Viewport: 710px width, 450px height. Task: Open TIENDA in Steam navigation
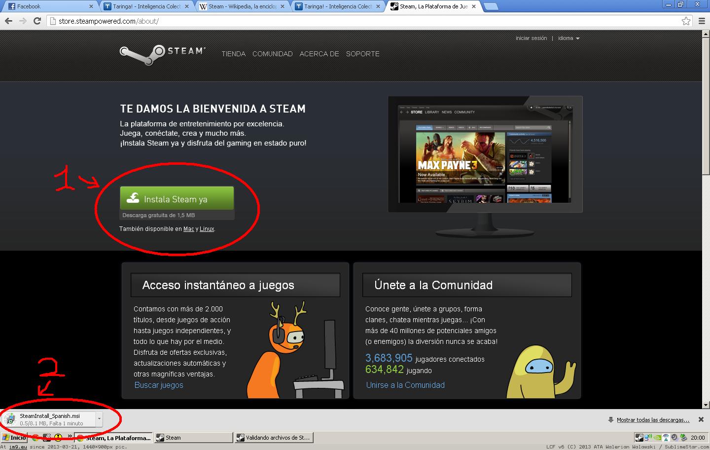coord(233,54)
